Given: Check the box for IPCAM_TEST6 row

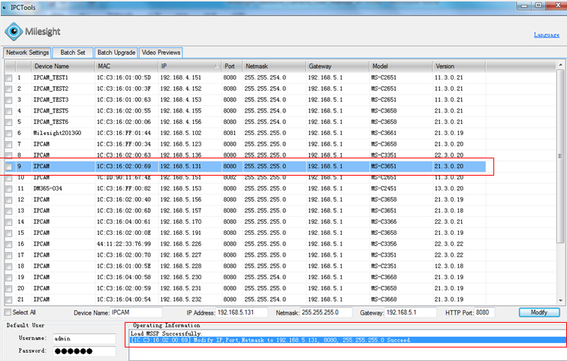Looking at the screenshot, I should click(x=9, y=122).
